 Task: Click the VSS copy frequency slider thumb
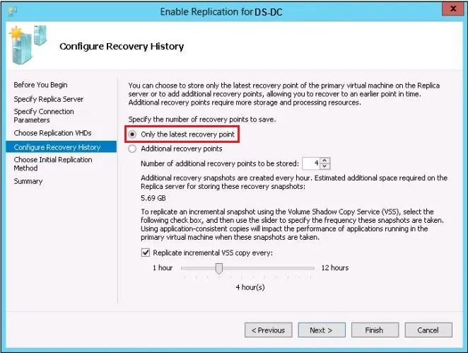[219, 268]
